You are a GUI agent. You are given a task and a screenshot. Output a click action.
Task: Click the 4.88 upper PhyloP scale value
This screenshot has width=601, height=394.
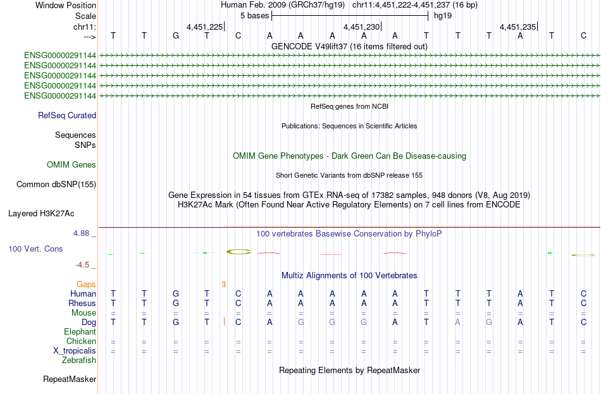(81, 233)
